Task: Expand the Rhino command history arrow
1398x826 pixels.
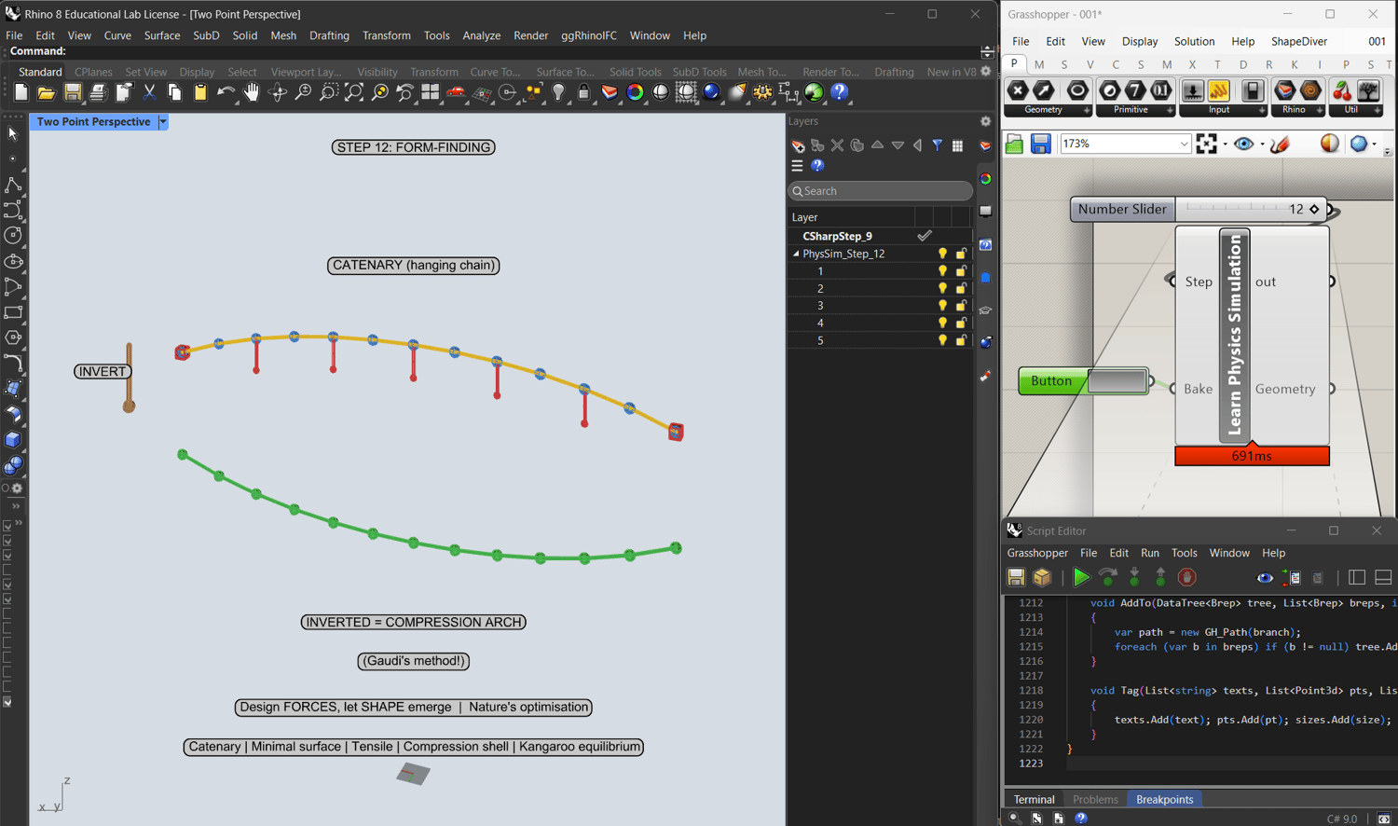Action: [987, 52]
